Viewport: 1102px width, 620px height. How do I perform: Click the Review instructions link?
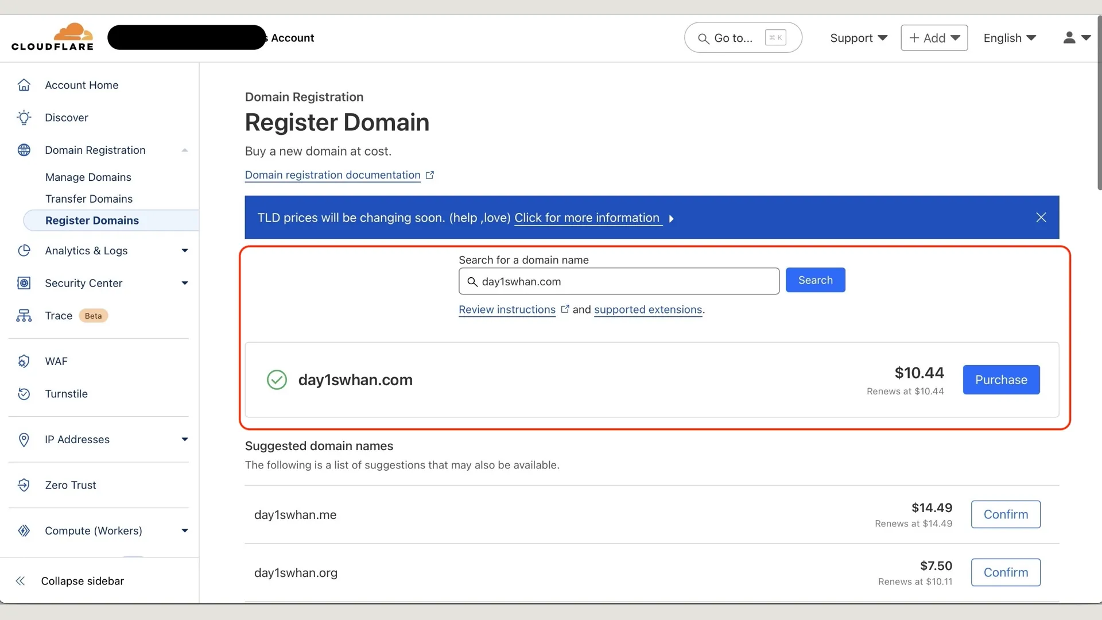(507, 309)
